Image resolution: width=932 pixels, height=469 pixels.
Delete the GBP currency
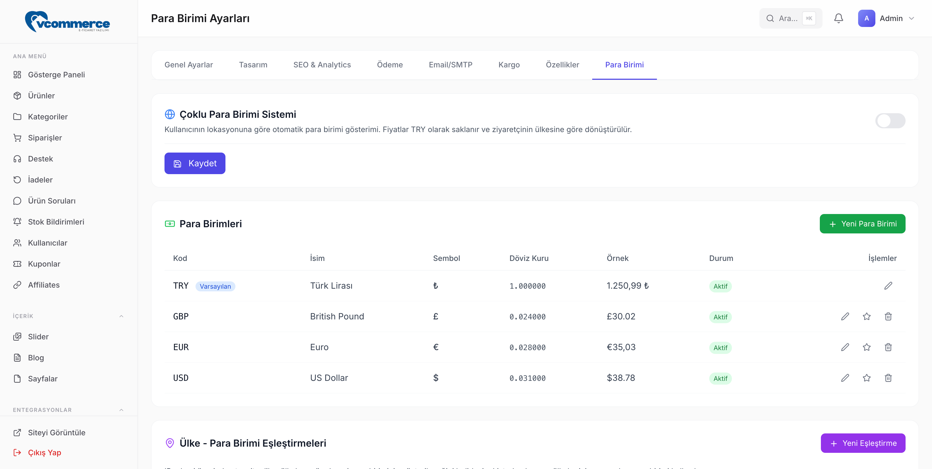[x=888, y=316]
